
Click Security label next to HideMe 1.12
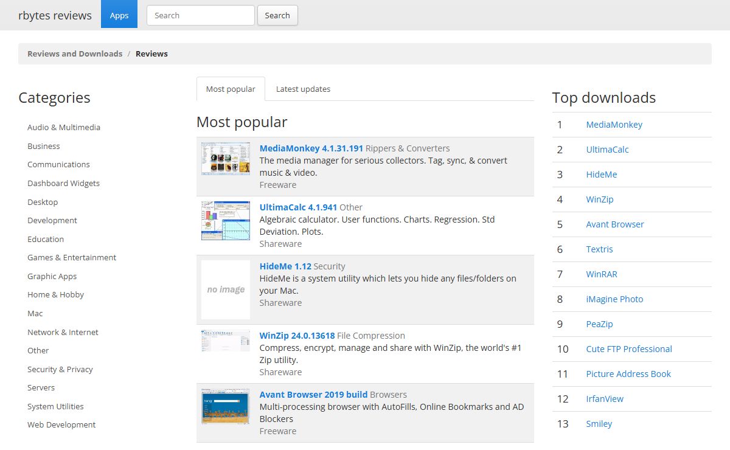(329, 266)
